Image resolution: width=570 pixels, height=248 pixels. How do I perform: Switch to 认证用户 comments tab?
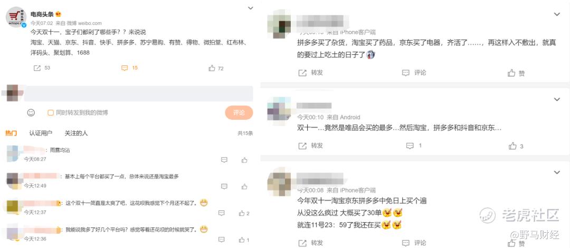tap(41, 133)
